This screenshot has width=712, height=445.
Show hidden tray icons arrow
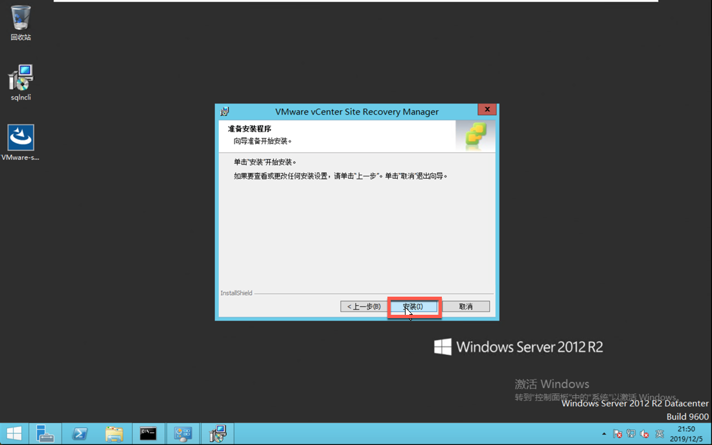tap(604, 434)
